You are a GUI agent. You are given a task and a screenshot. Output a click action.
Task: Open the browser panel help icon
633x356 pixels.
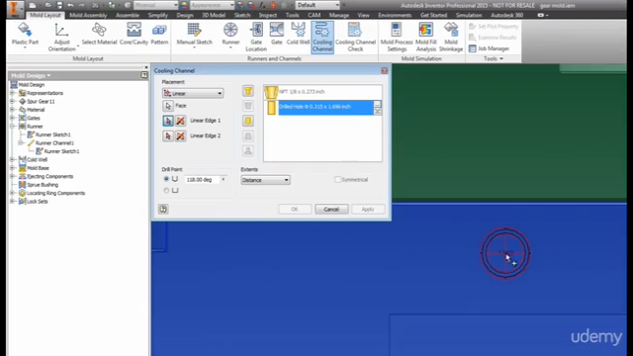144,75
